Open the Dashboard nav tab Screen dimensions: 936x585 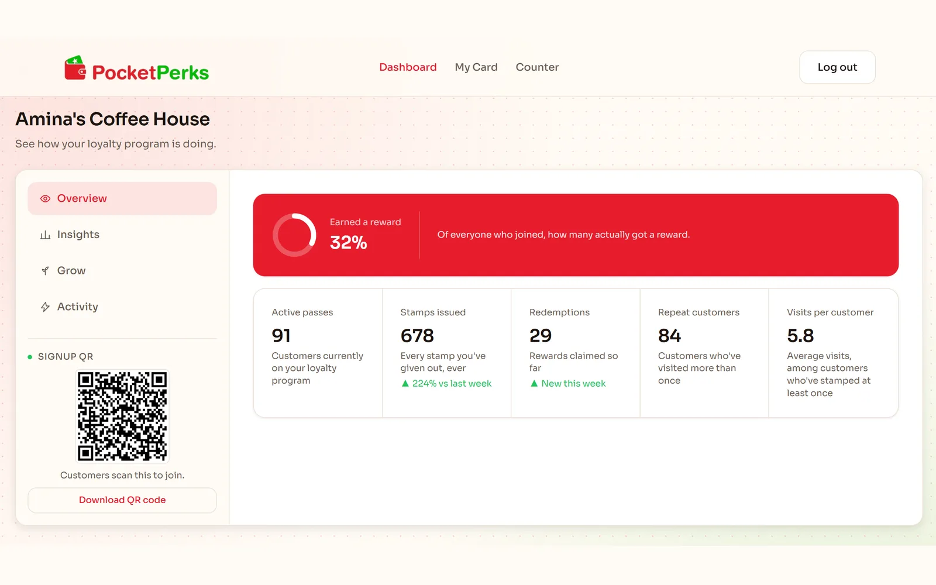pyautogui.click(x=408, y=67)
